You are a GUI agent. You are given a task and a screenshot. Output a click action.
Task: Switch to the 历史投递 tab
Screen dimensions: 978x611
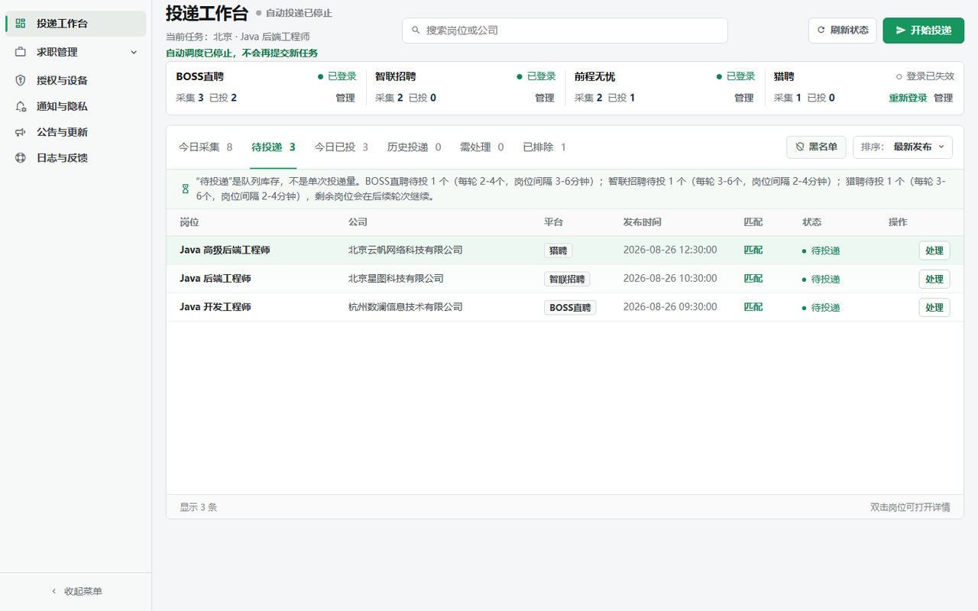pos(414,147)
